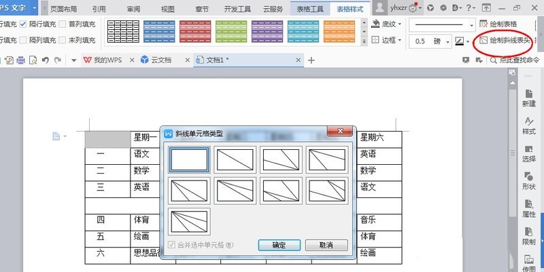Toggle the 合并选中单元格 checkbox
Viewport: 544px width, 272px height.
(x=171, y=245)
